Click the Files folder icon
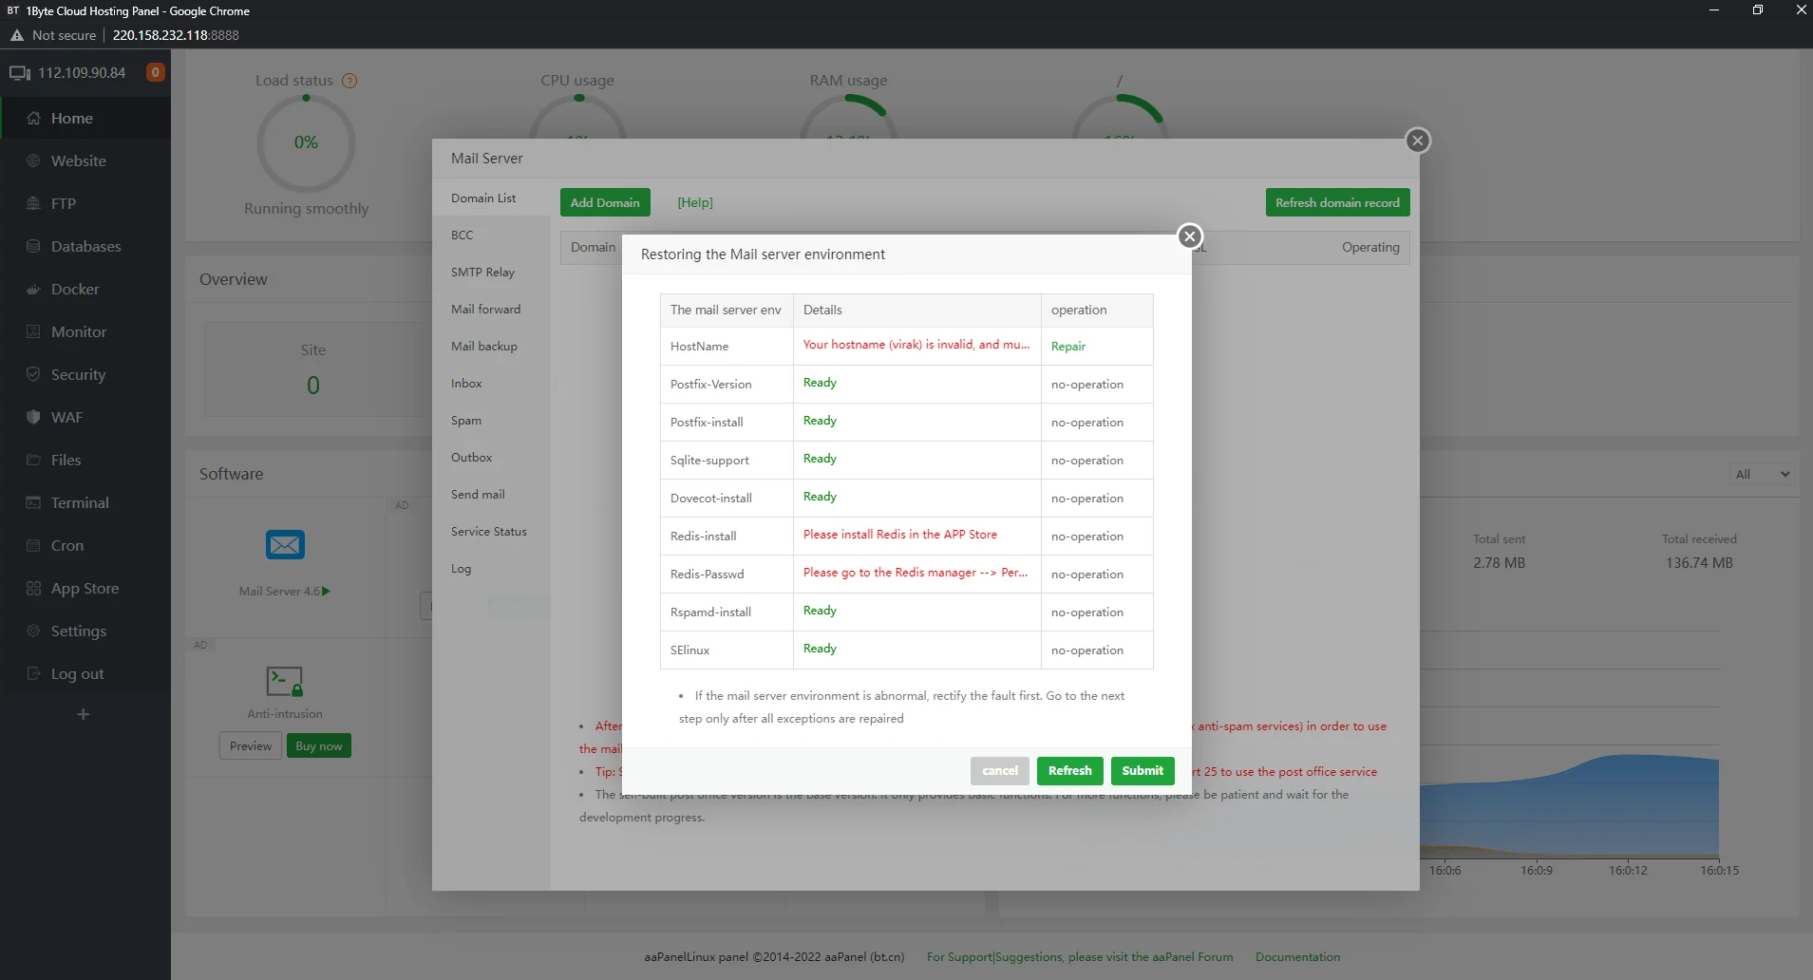This screenshot has width=1813, height=980. (x=33, y=460)
